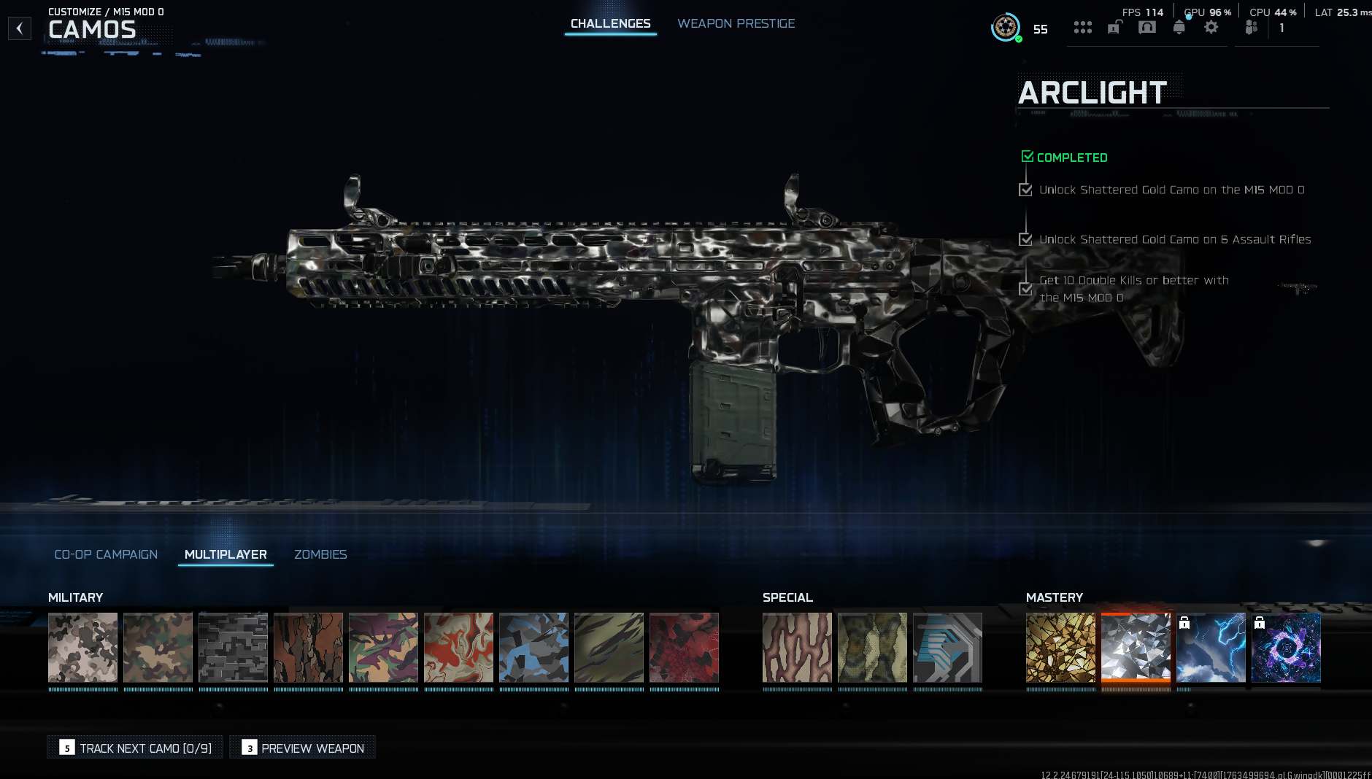The image size is (1372, 779).
Task: Click the 6 Assault Rifles challenge checkbox
Action: pyautogui.click(x=1025, y=239)
